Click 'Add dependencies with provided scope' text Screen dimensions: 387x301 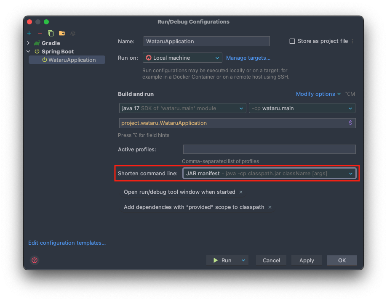pyautogui.click(x=194, y=207)
